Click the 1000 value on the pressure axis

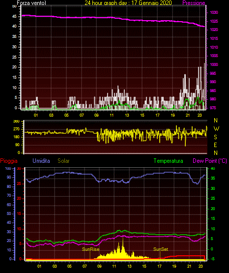point(214,64)
